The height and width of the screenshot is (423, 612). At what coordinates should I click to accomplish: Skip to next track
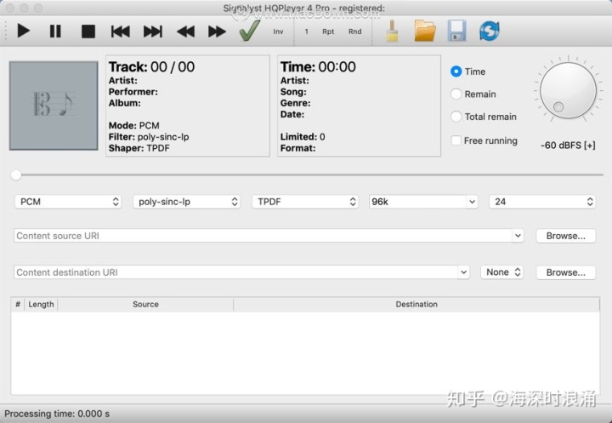[x=153, y=31]
